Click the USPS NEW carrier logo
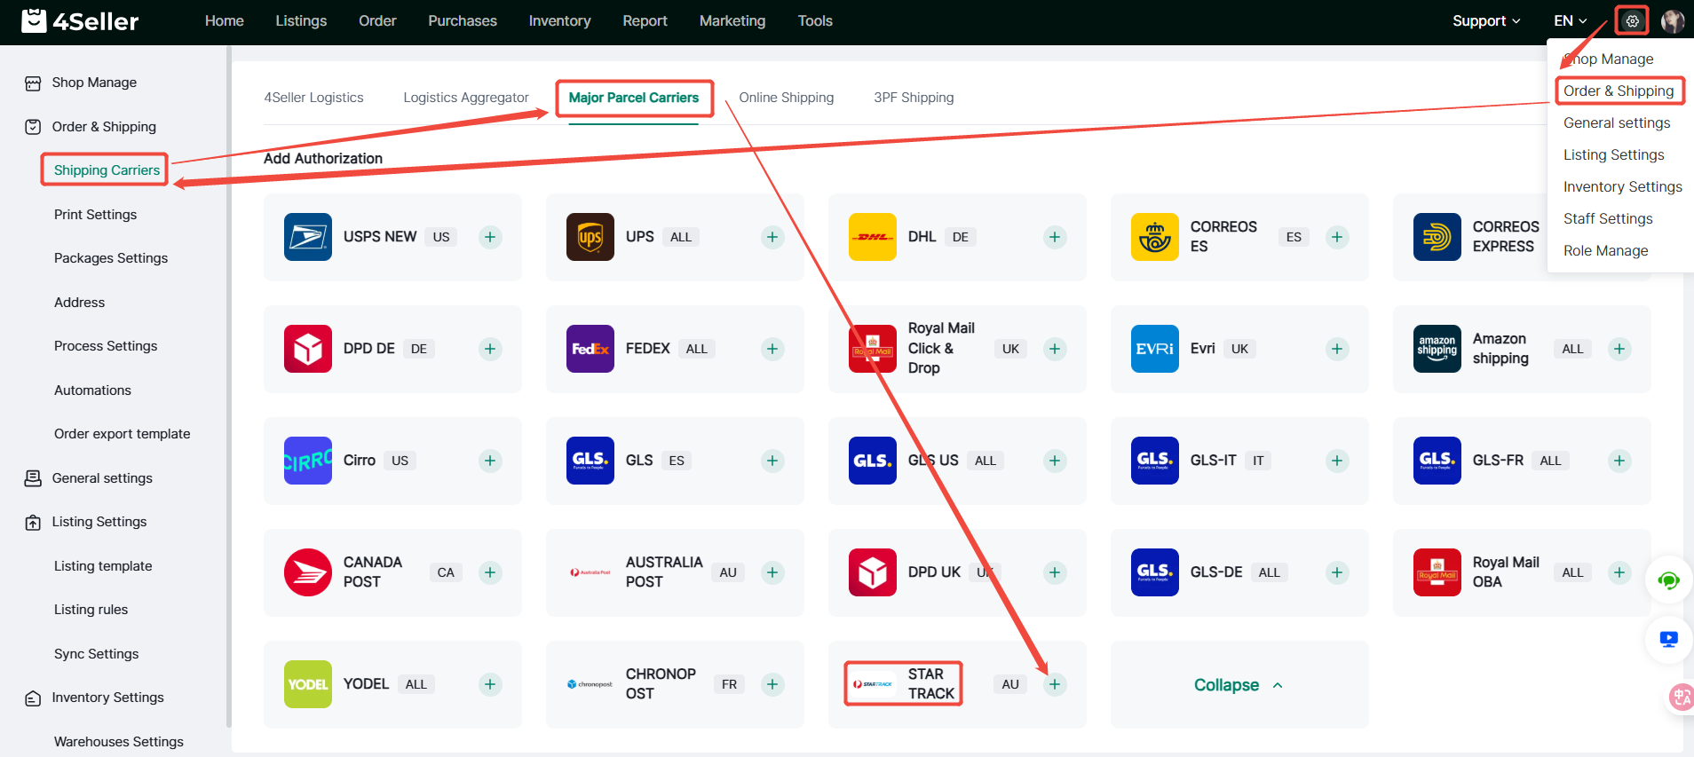Viewport: 1694px width, 757px height. pyautogui.click(x=308, y=237)
